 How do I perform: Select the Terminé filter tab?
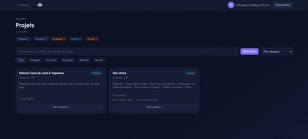tap(84, 60)
